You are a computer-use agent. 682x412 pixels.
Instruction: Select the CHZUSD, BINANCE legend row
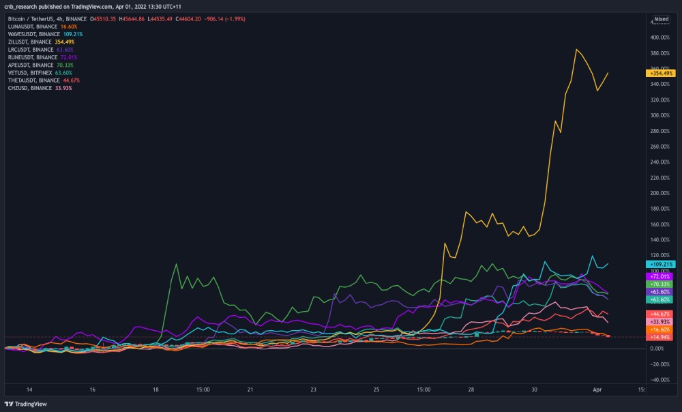click(x=40, y=88)
